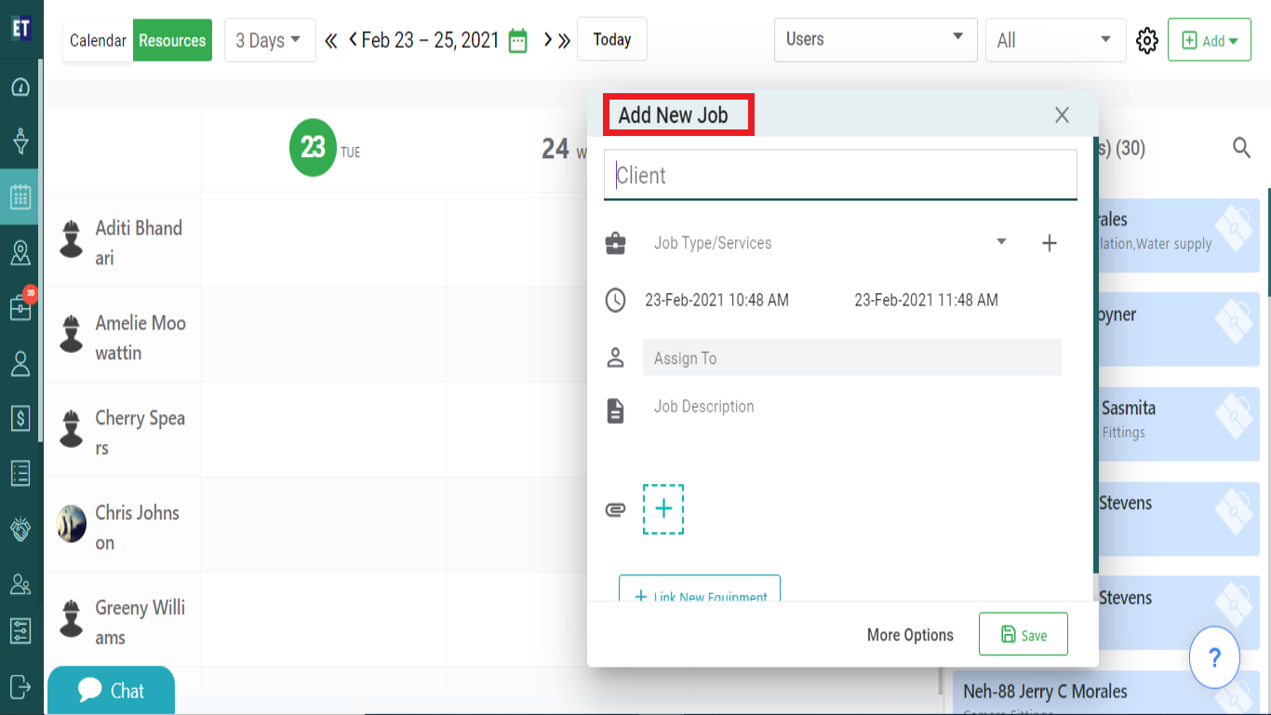Open the team users icon in sidebar
The image size is (1271, 715).
(20, 584)
